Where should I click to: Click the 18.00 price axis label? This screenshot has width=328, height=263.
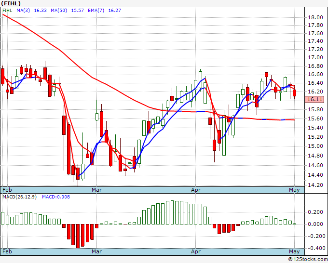coord(315,17)
